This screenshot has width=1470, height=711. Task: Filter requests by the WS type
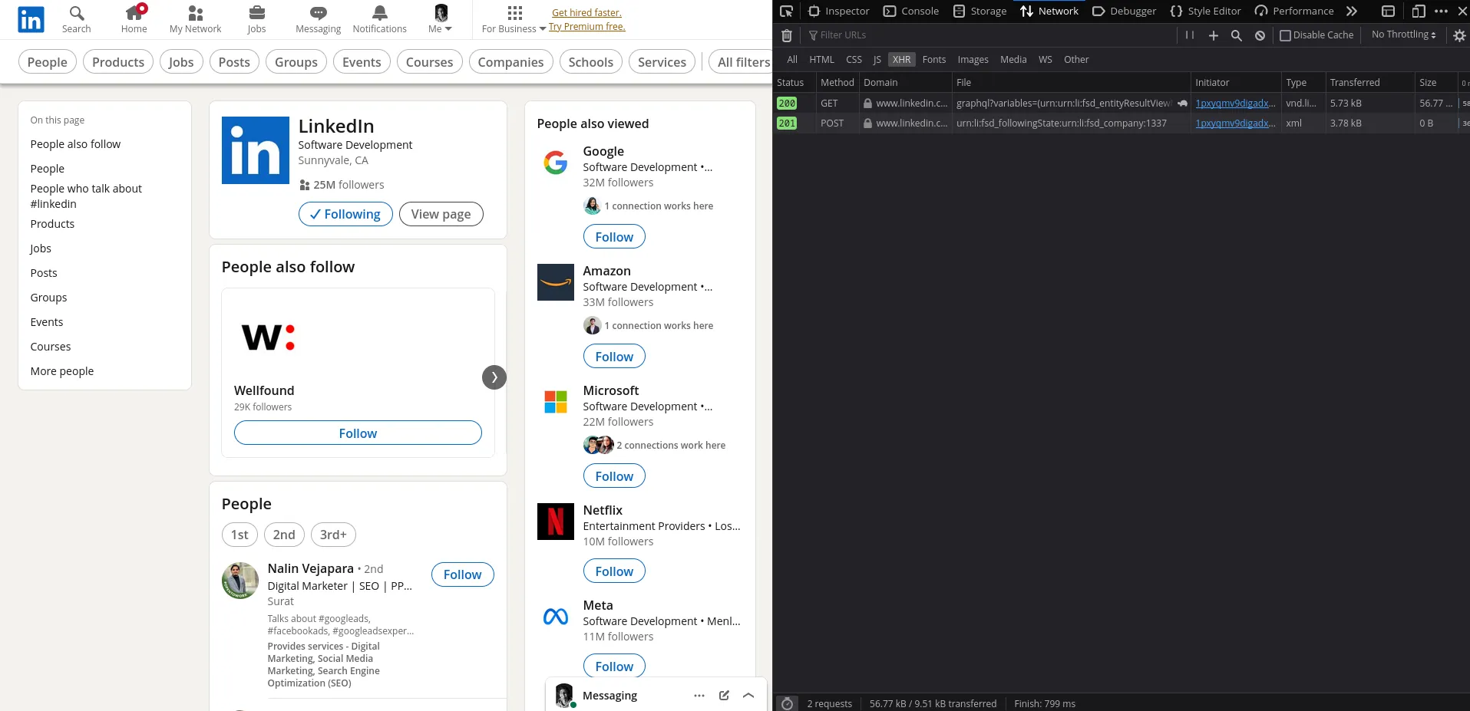[x=1046, y=60]
